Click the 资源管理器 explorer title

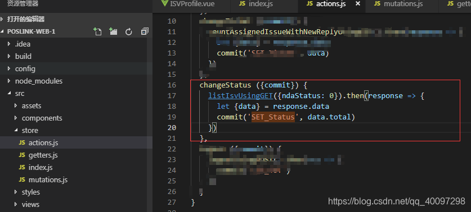click(x=23, y=4)
